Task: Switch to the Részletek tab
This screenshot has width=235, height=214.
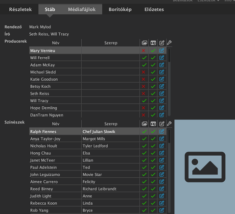Action: point(21,9)
